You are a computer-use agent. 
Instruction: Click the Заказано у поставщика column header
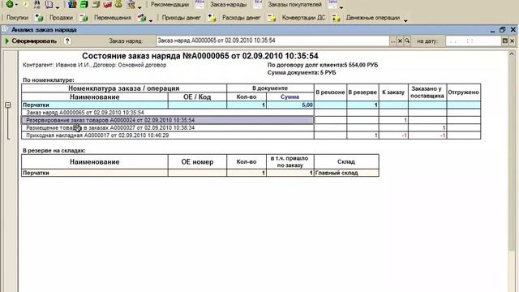point(427,92)
